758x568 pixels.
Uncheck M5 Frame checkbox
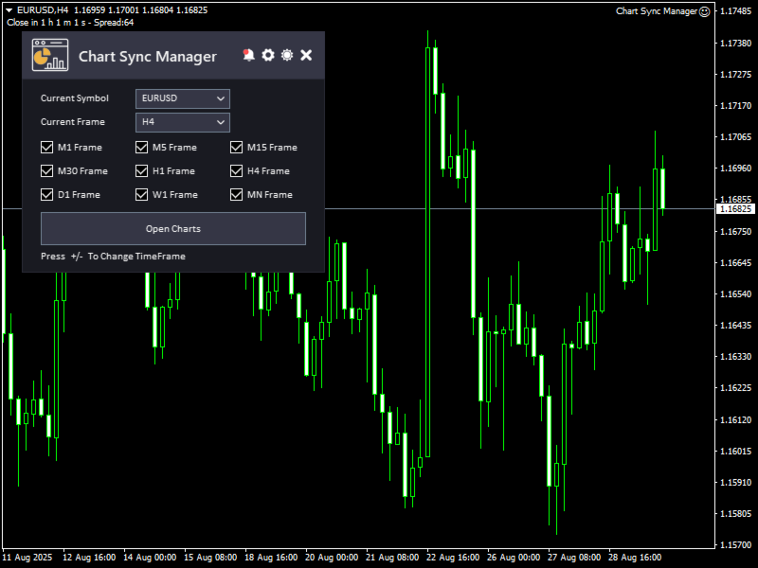tap(141, 148)
